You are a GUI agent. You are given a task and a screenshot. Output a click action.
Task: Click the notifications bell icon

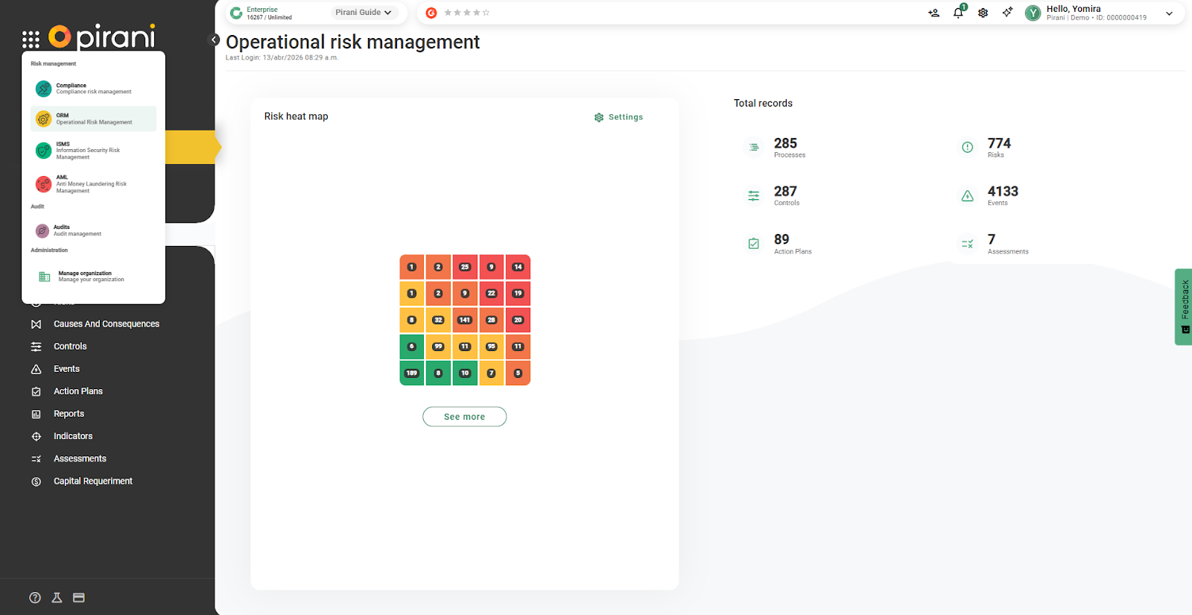pos(958,13)
